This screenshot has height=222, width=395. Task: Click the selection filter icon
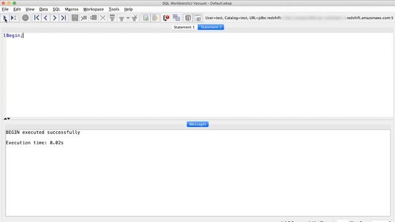coord(112,18)
